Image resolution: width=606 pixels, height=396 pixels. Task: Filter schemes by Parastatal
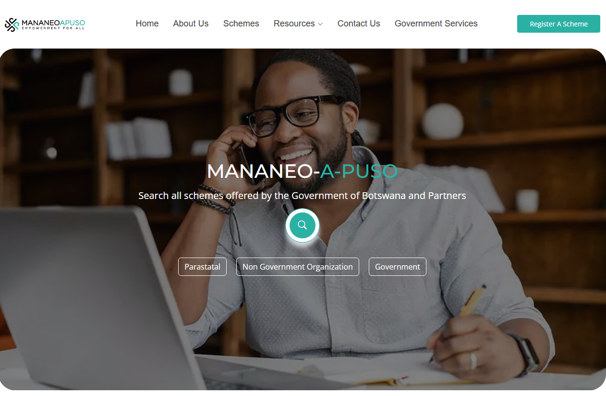pos(202,267)
